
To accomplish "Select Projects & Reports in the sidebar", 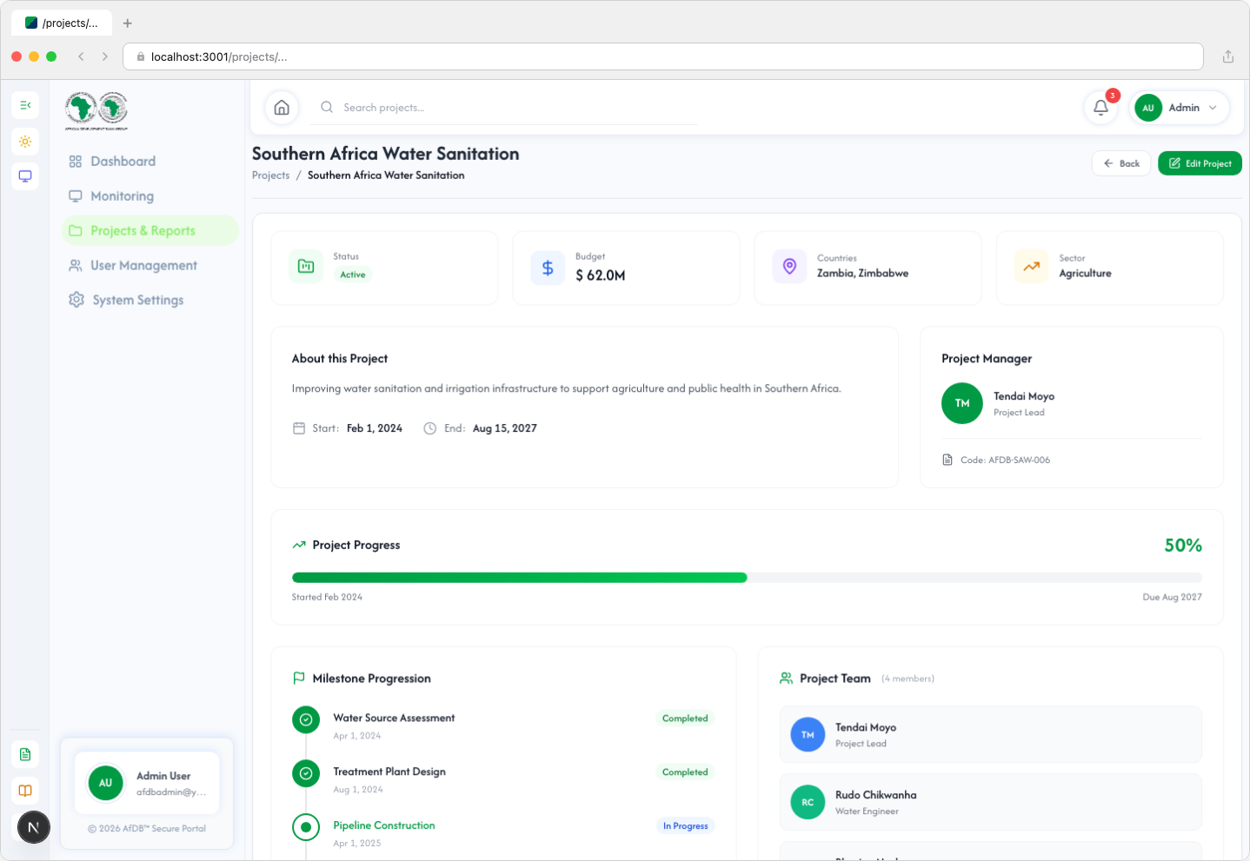I will [150, 231].
